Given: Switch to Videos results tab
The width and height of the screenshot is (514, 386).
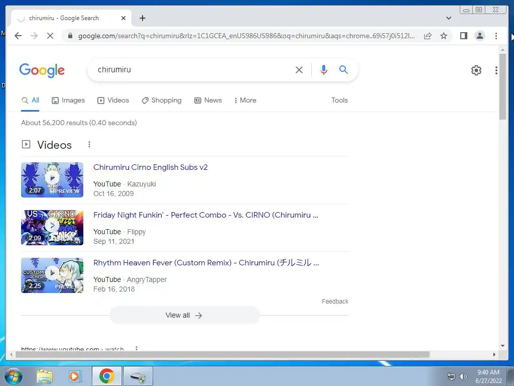Looking at the screenshot, I should tap(113, 101).
